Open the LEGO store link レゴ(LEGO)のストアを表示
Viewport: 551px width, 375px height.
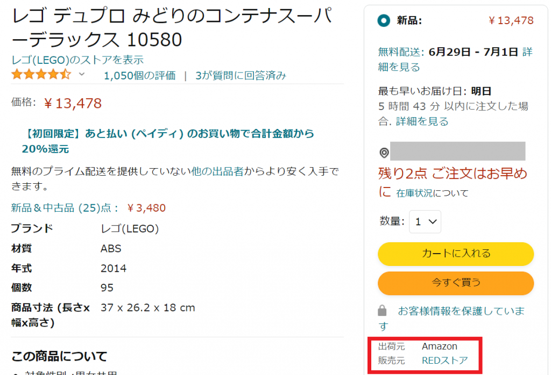pos(77,60)
